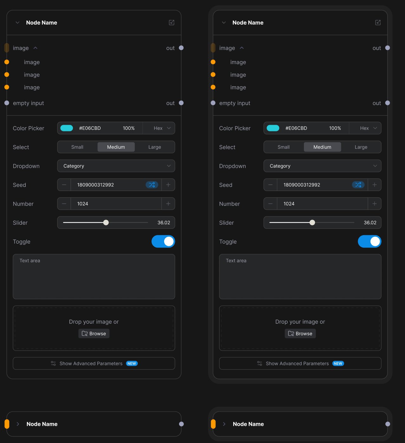Click into Text area of unselected node
Viewport: 405px width, 443px height.
(94, 277)
